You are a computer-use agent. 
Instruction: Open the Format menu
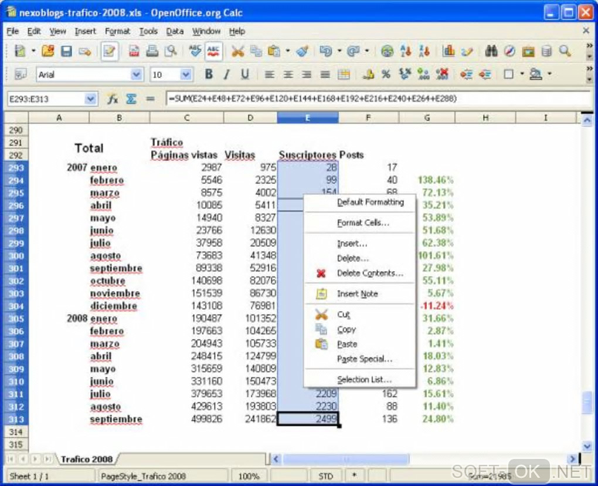point(117,31)
